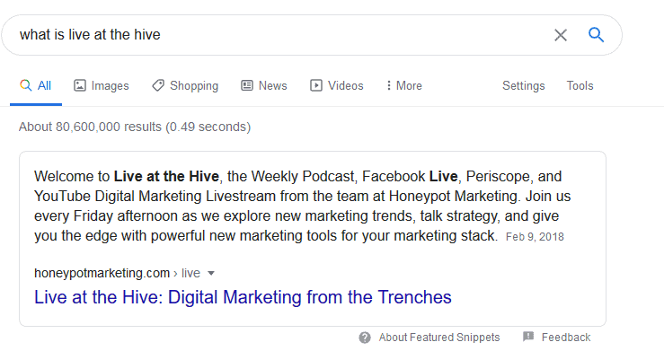Click the About 80,600,000 results count text
Image resolution: width=664 pixels, height=351 pixels.
point(135,127)
